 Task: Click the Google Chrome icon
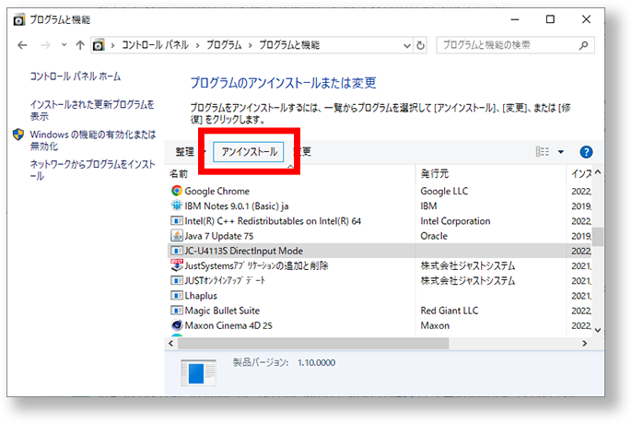[x=177, y=191]
